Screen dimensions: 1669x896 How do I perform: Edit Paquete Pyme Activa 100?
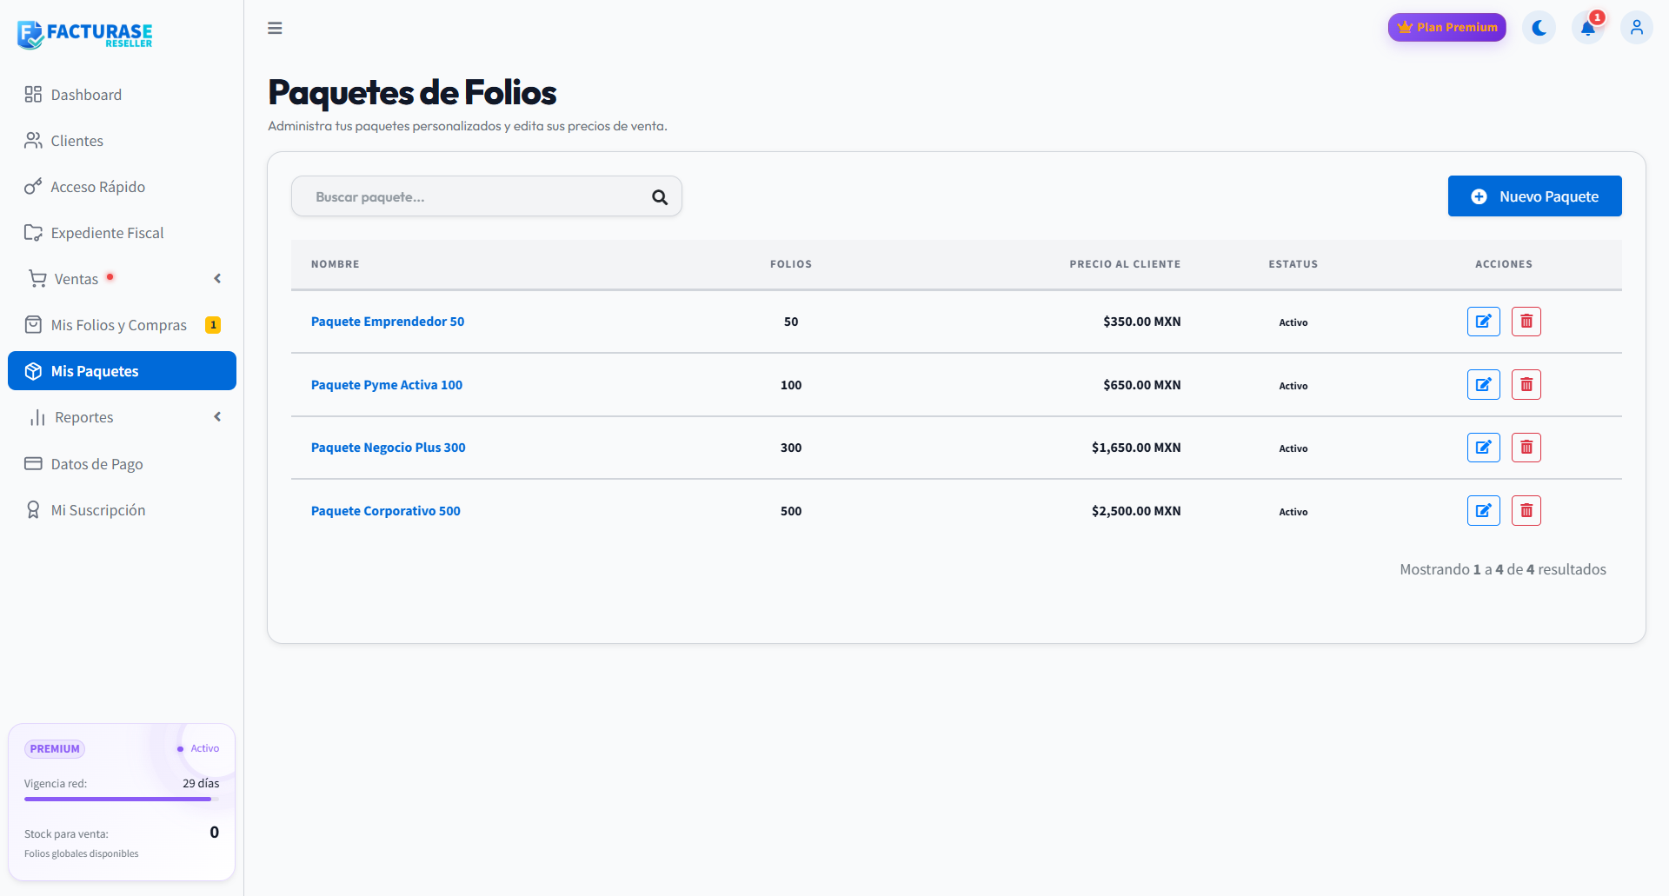[x=1484, y=384]
